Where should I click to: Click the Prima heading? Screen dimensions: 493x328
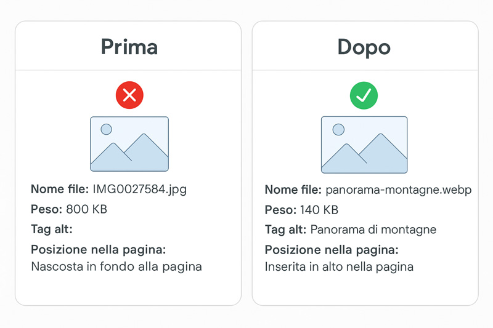(x=129, y=47)
